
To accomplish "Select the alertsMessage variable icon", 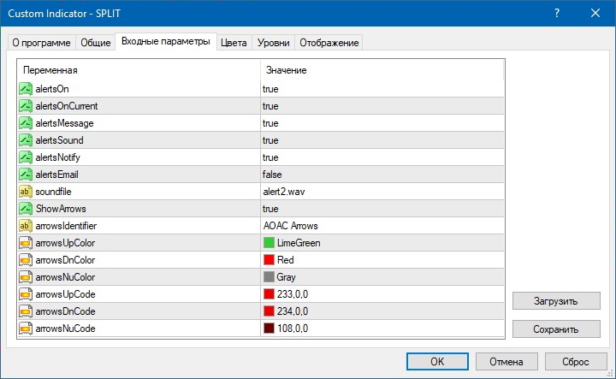I will tap(26, 123).
